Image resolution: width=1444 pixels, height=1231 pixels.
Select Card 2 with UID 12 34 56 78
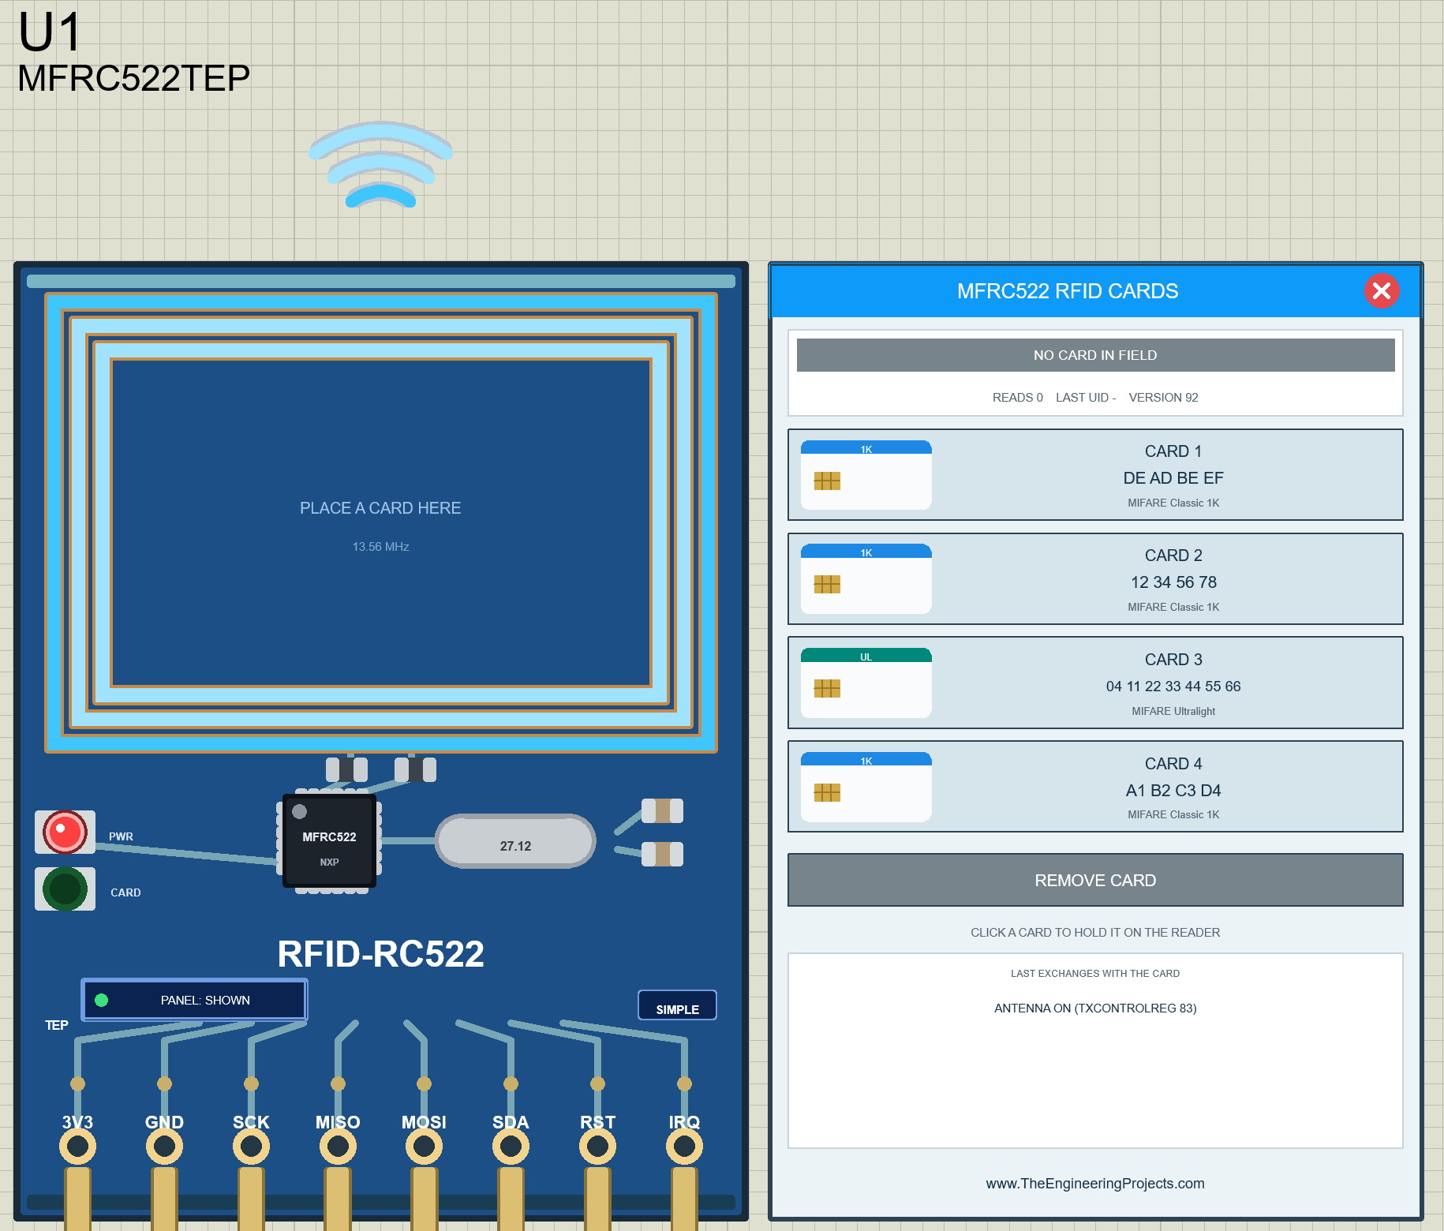[x=1095, y=579]
